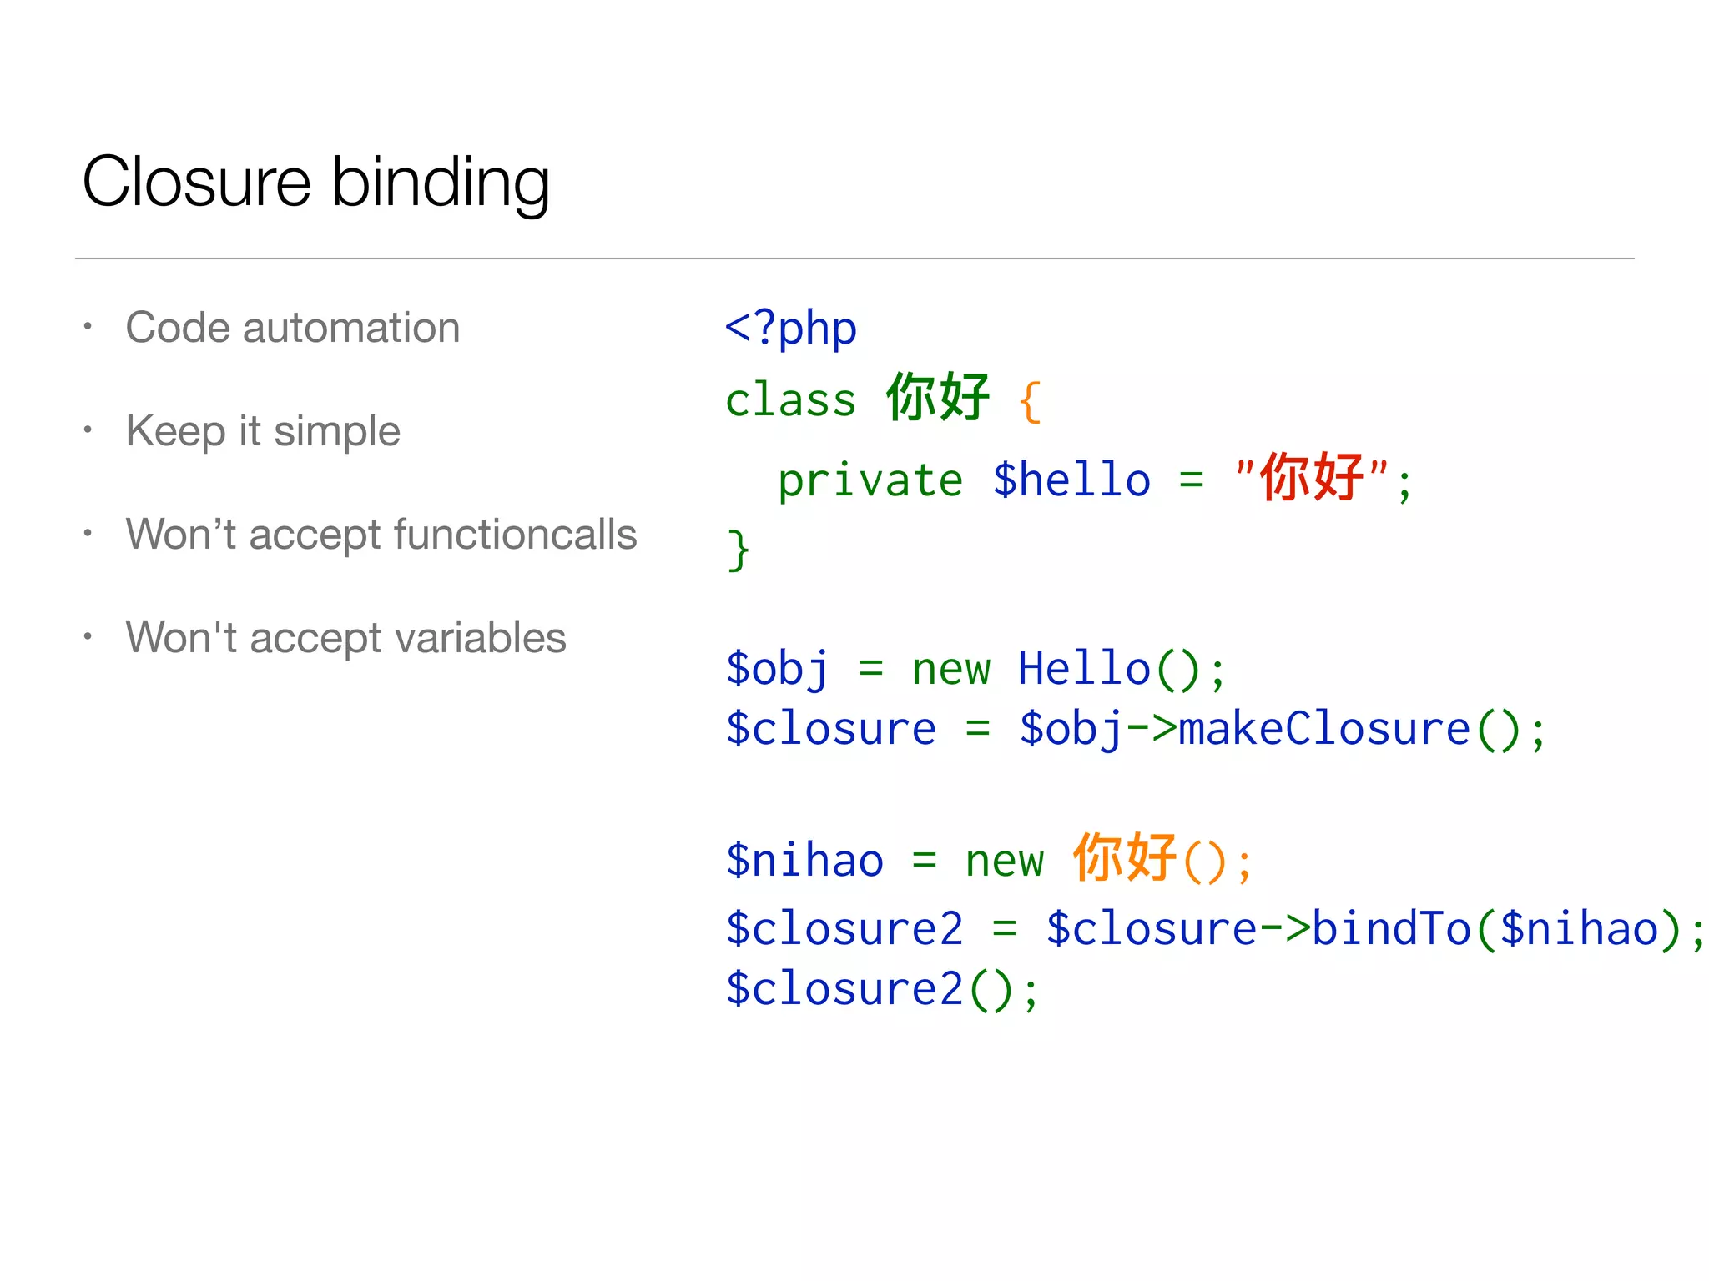Click the orange opening curly brace
This screenshot has width=1709, height=1281.
(1031, 402)
